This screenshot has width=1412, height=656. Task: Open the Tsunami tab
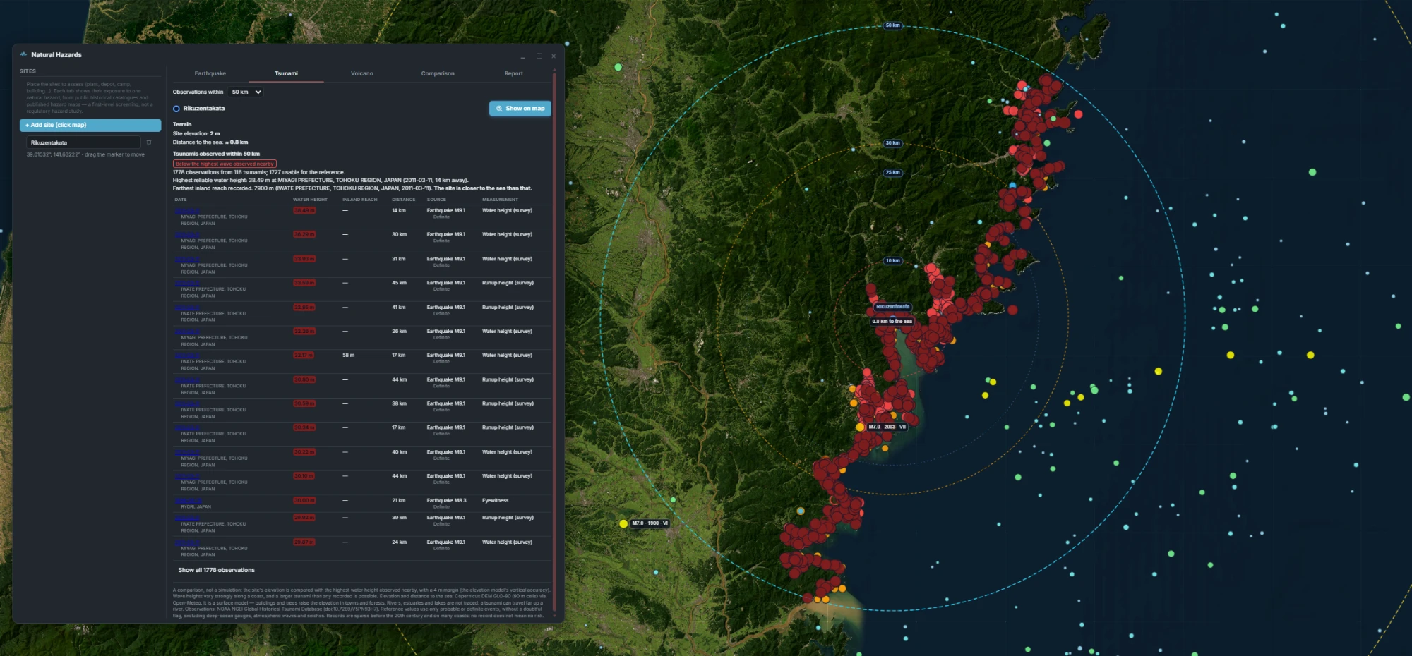click(286, 73)
